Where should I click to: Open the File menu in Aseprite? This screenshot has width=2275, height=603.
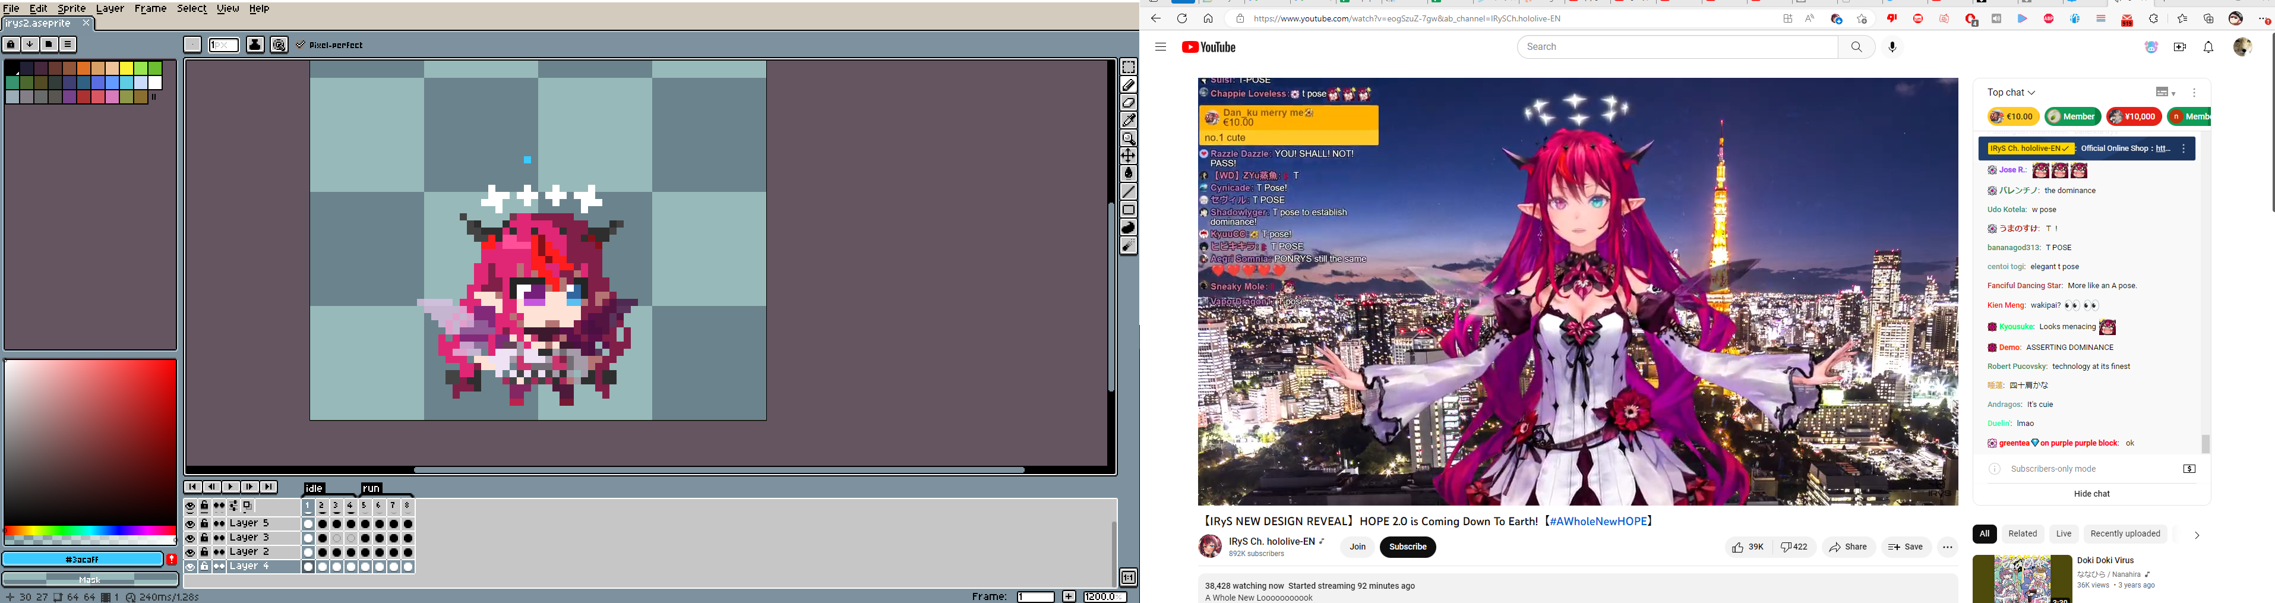point(11,9)
